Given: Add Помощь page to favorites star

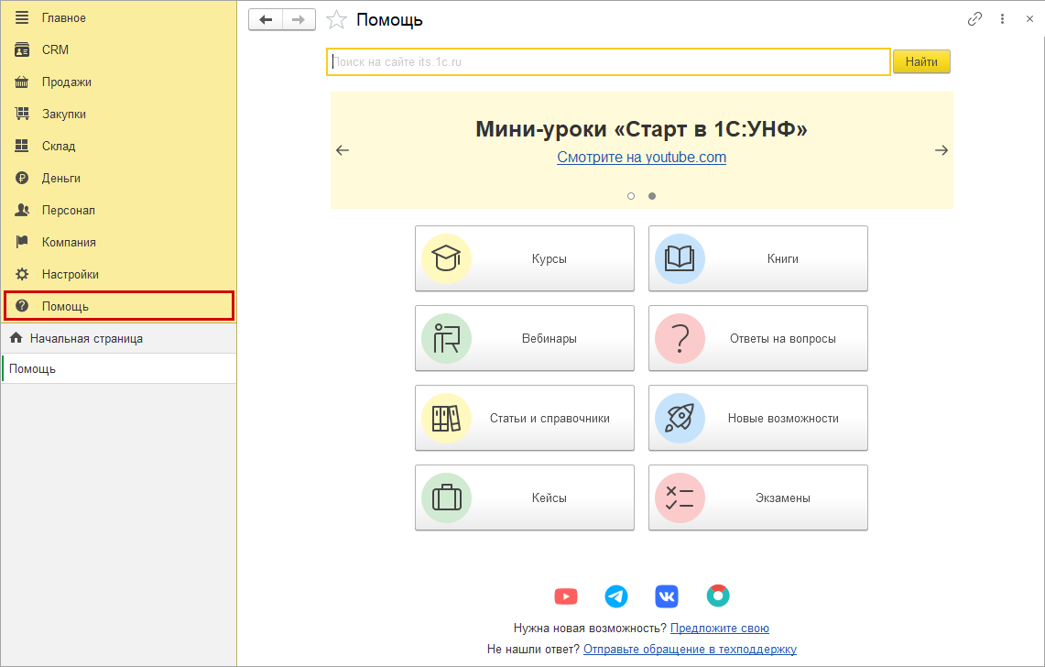Looking at the screenshot, I should coord(336,19).
